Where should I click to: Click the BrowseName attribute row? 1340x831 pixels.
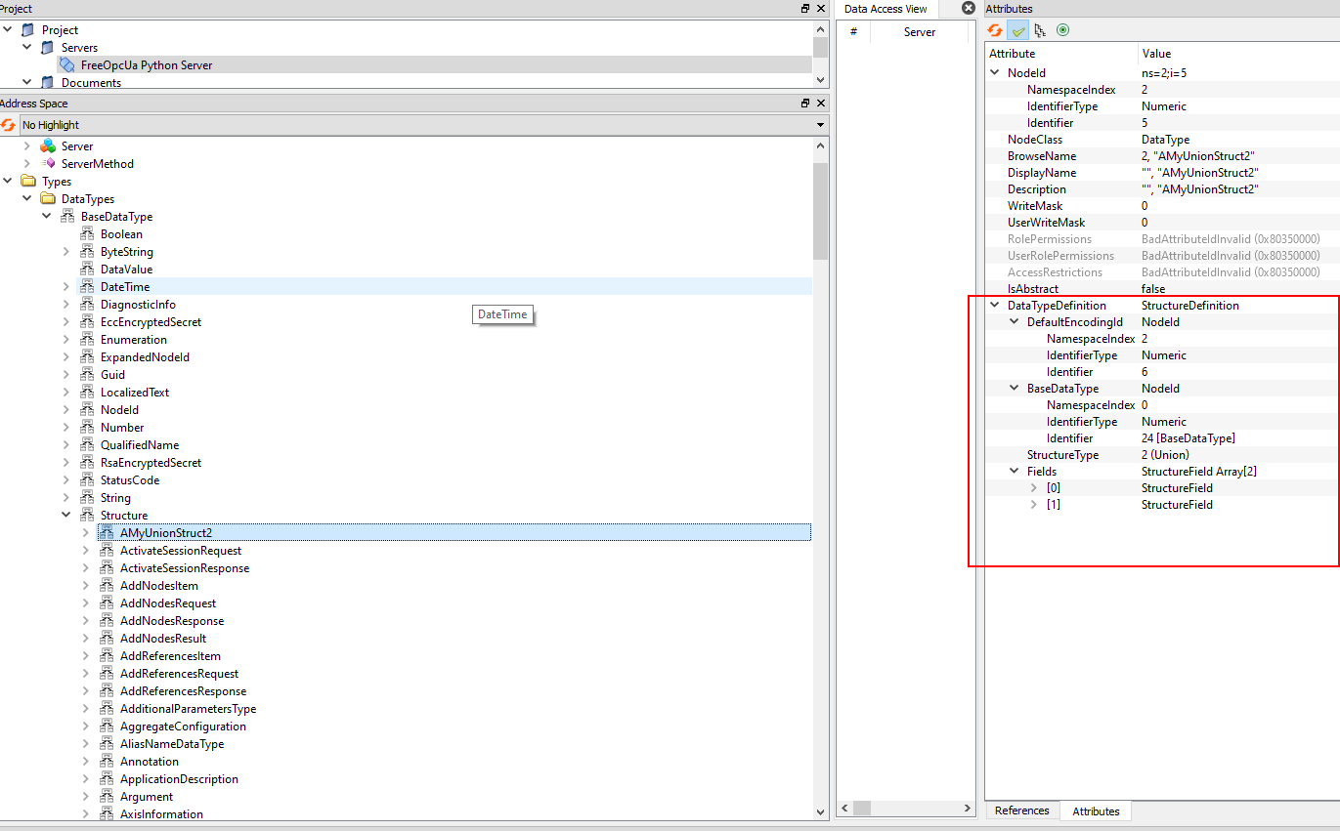point(1162,156)
